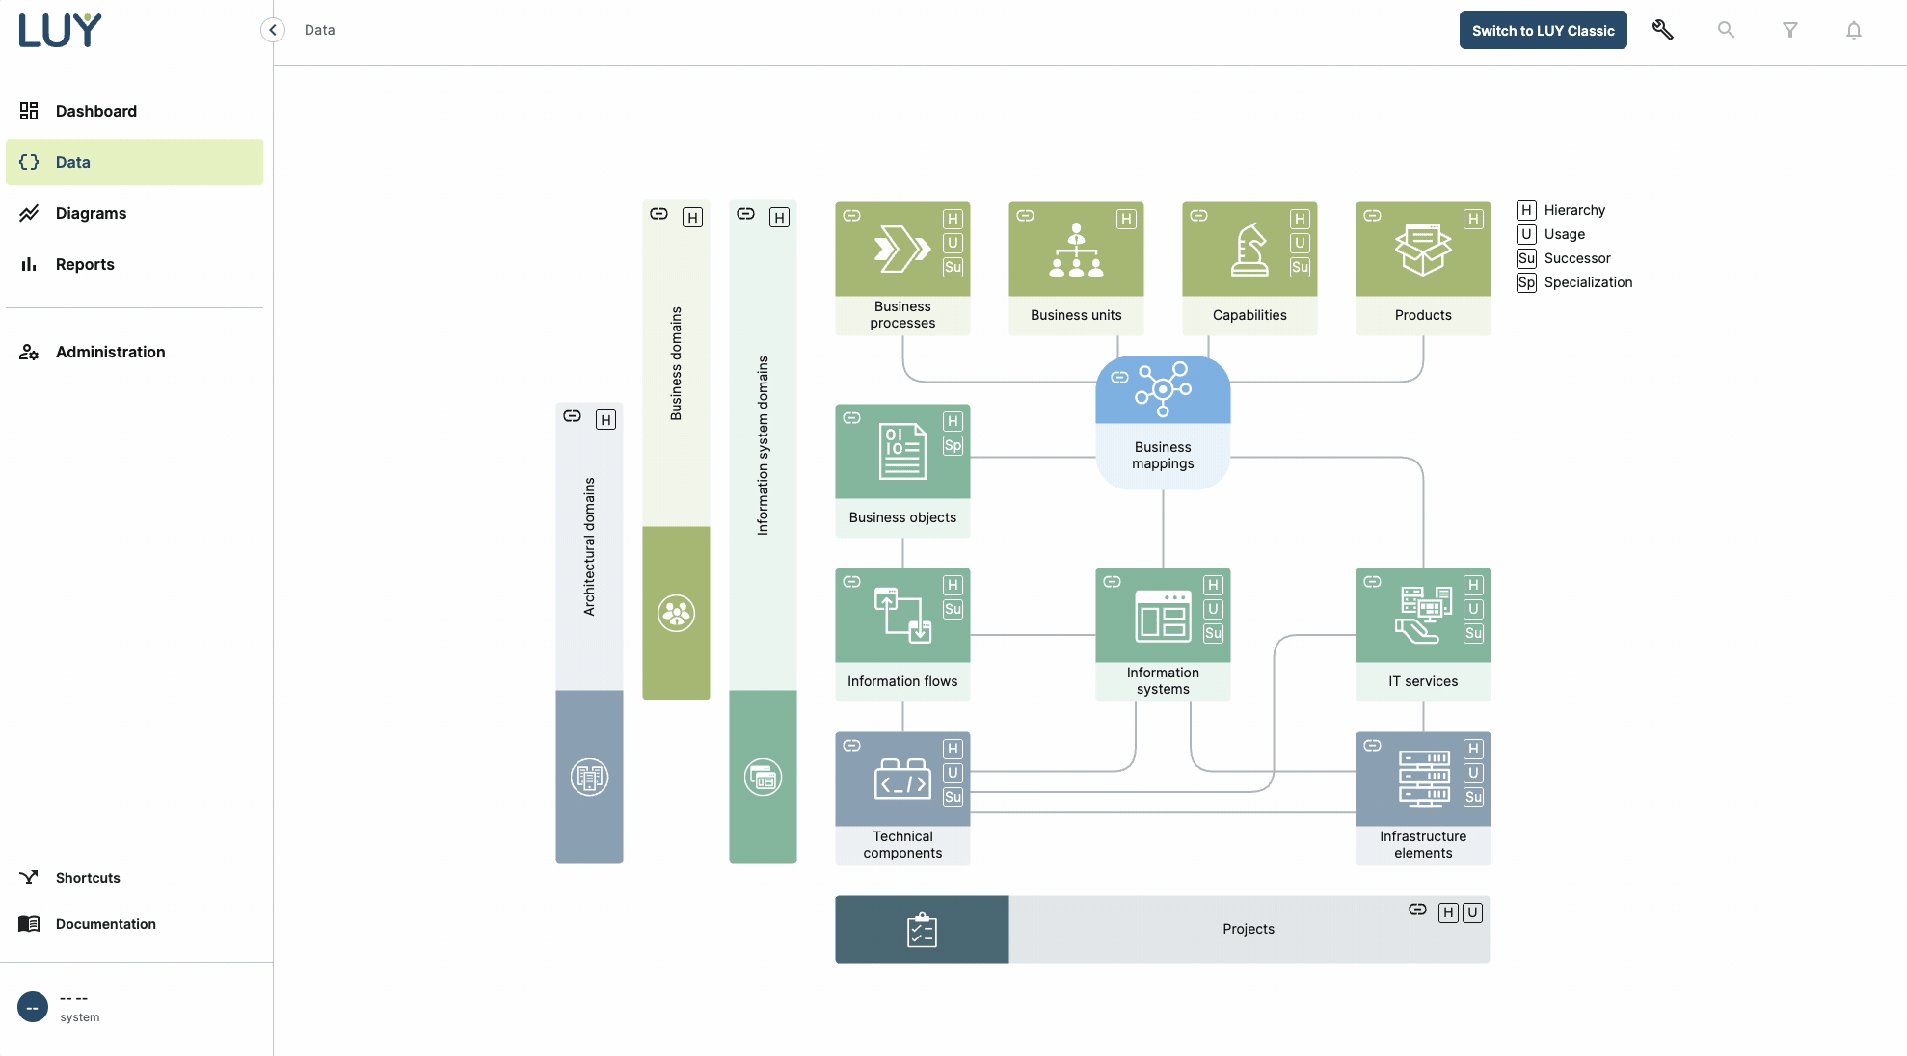The width and height of the screenshot is (1907, 1056).
Task: Open Projects clipboard icon tile
Action: [x=922, y=930]
